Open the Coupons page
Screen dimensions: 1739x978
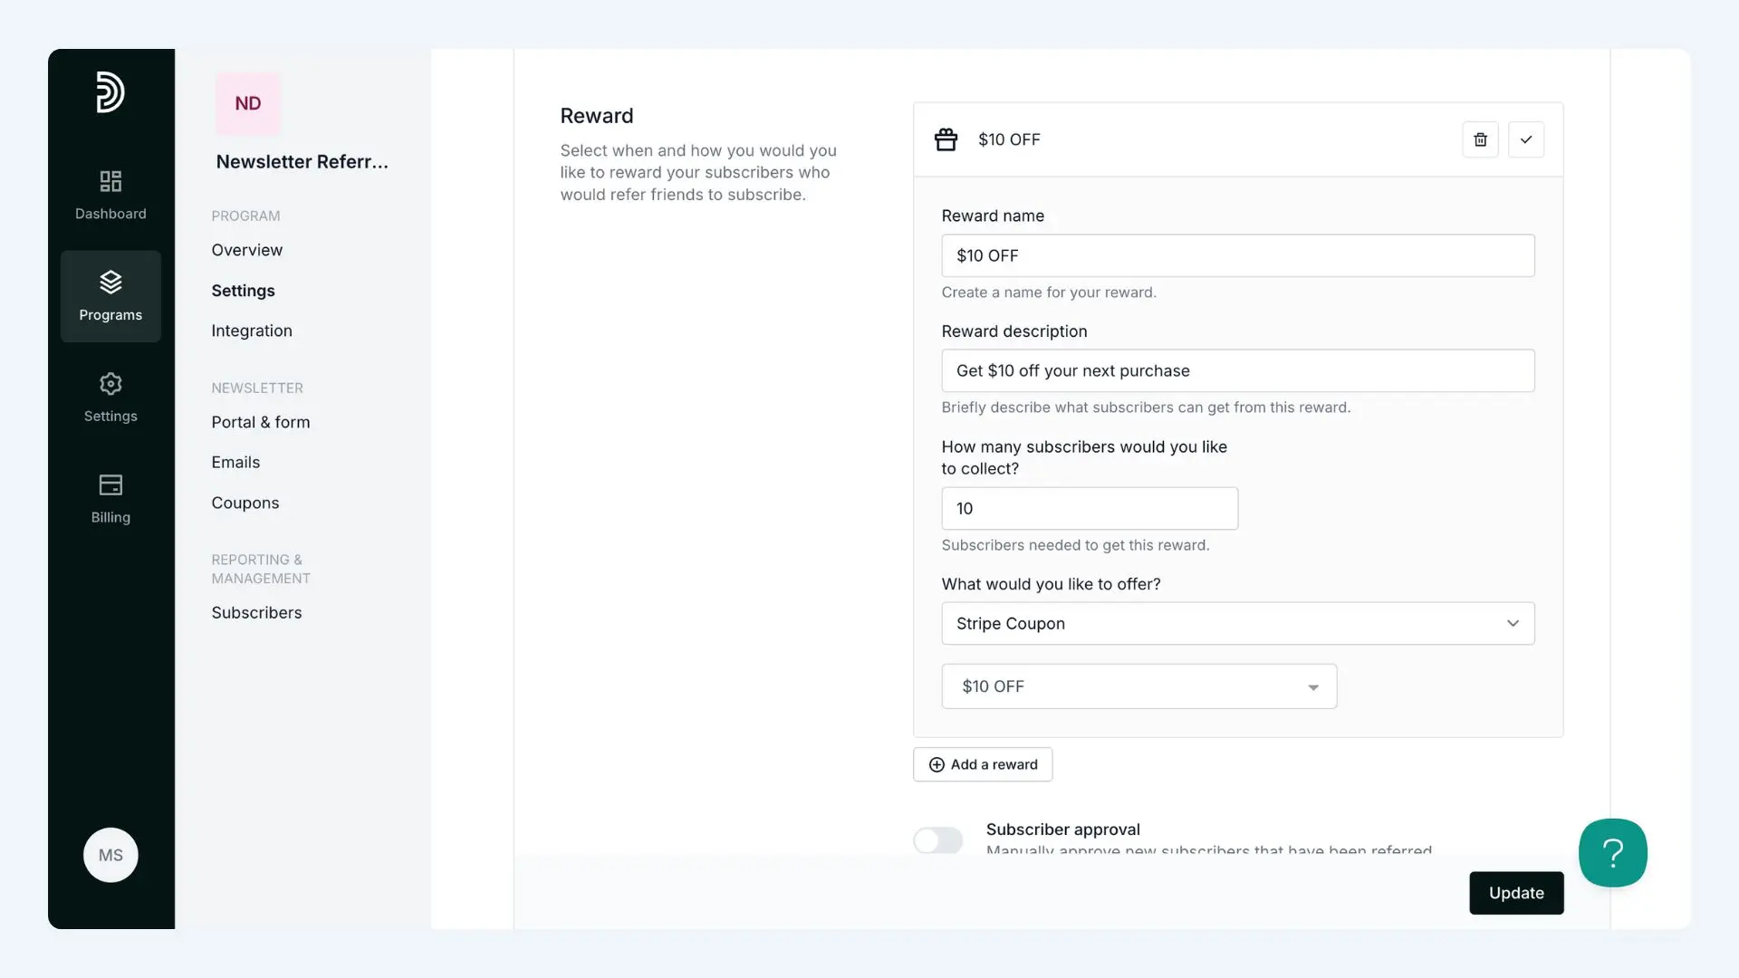click(x=245, y=503)
